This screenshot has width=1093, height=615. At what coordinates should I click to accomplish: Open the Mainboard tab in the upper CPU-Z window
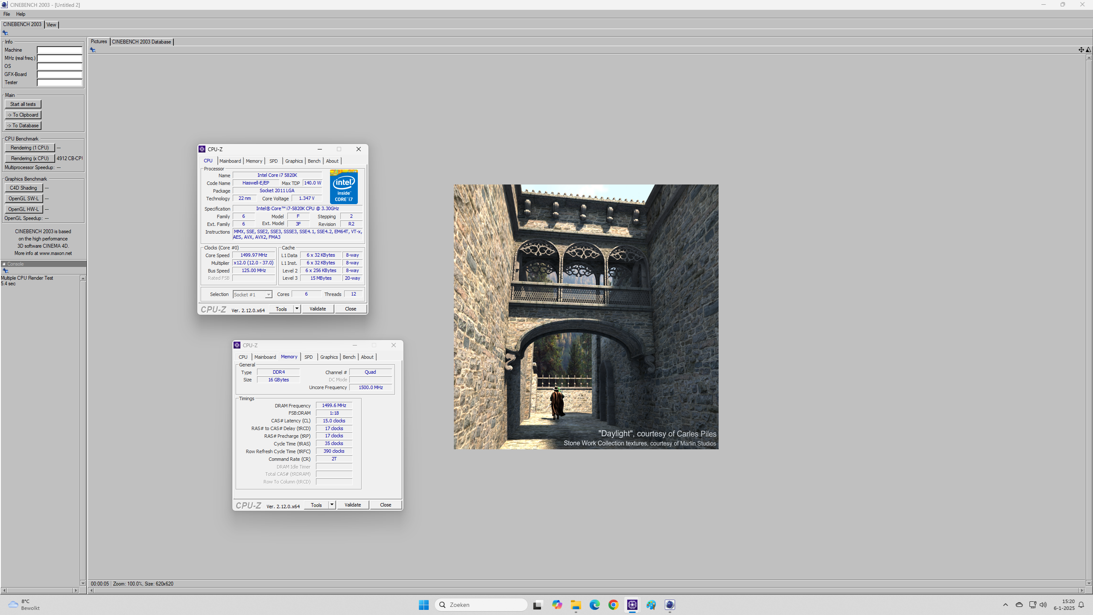click(x=230, y=161)
